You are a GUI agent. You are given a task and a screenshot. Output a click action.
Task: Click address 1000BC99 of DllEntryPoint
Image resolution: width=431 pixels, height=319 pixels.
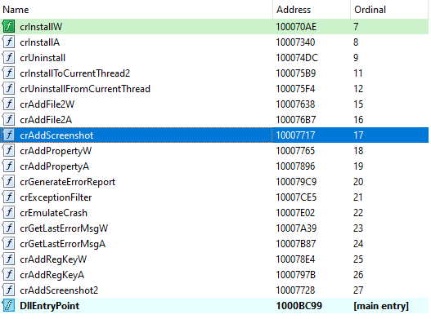click(299, 306)
